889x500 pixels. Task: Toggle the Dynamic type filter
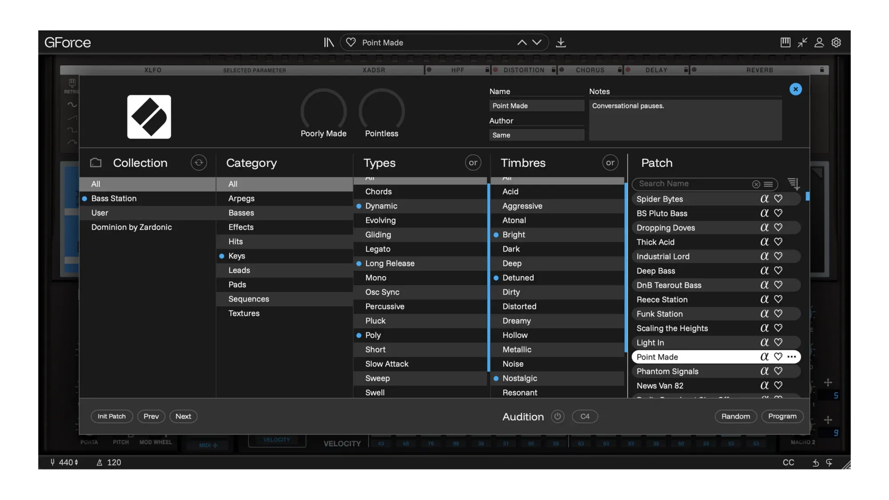[420, 206]
